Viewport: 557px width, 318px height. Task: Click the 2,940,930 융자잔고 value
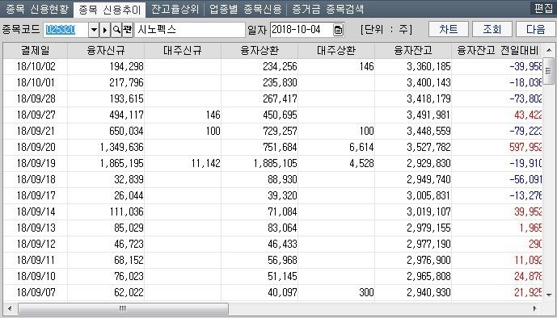[428, 292]
